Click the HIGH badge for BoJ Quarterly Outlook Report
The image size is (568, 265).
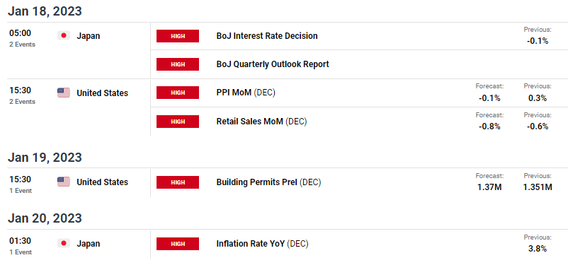(178, 64)
